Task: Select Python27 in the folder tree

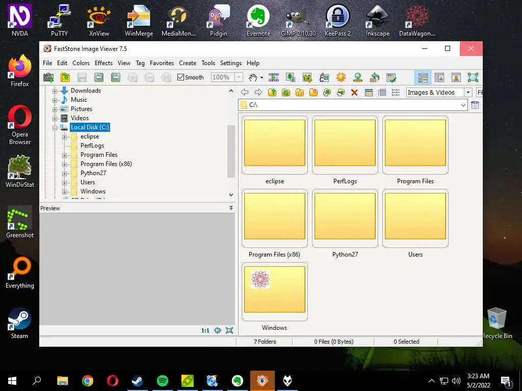Action: point(93,173)
